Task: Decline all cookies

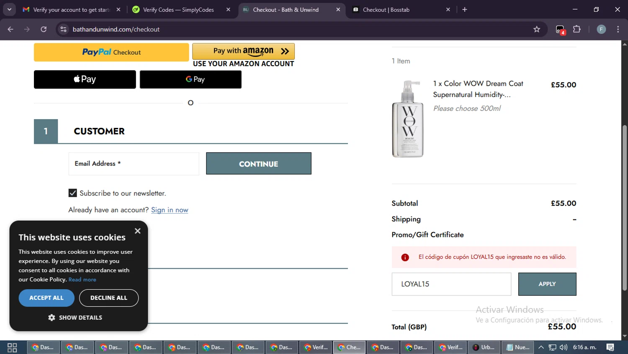Action: click(109, 298)
